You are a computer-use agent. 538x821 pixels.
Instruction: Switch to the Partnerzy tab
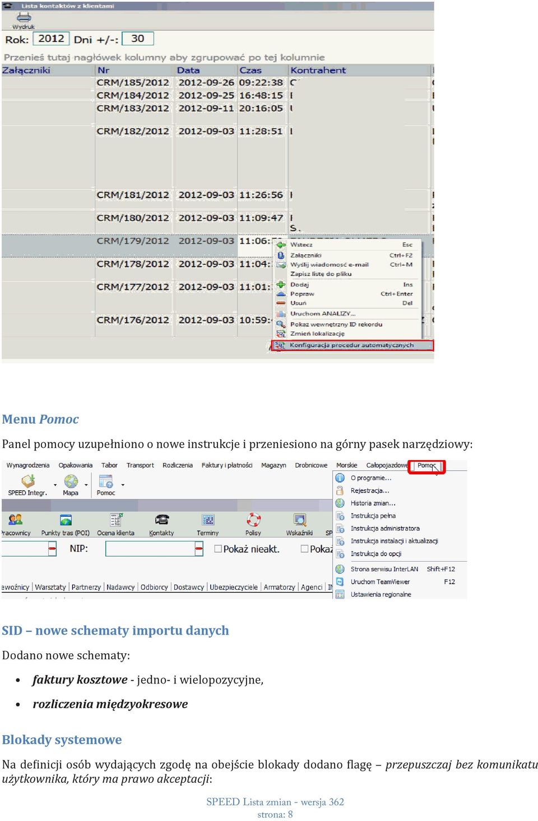coord(86,587)
